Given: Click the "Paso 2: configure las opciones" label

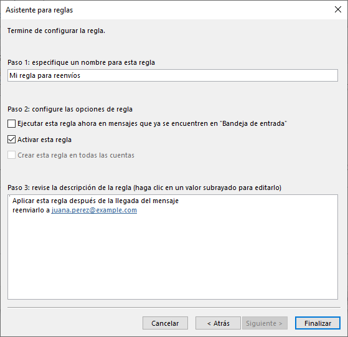Looking at the screenshot, I should click(70, 109).
